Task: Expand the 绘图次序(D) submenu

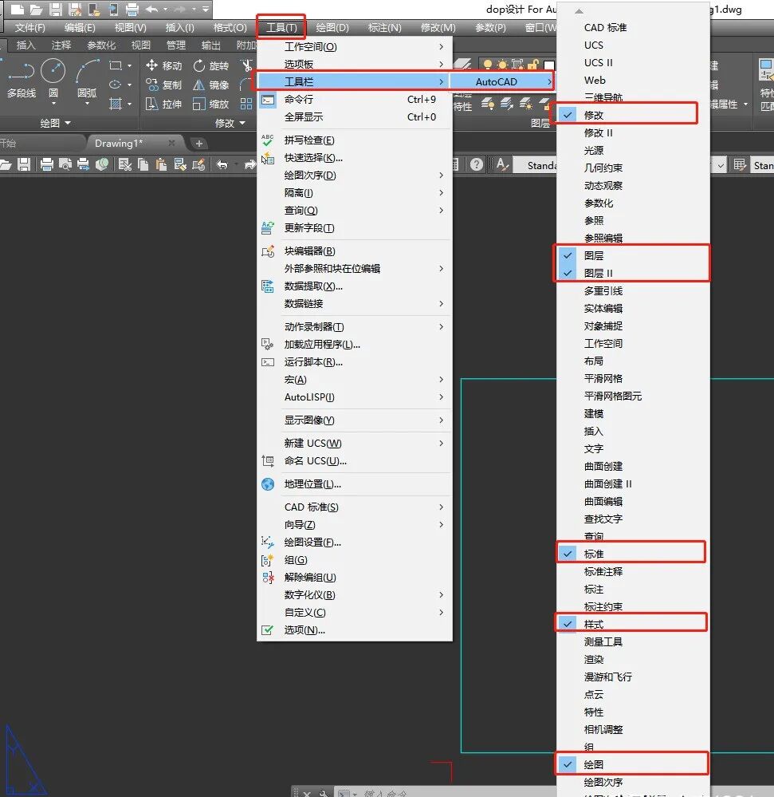Action: 355,175
